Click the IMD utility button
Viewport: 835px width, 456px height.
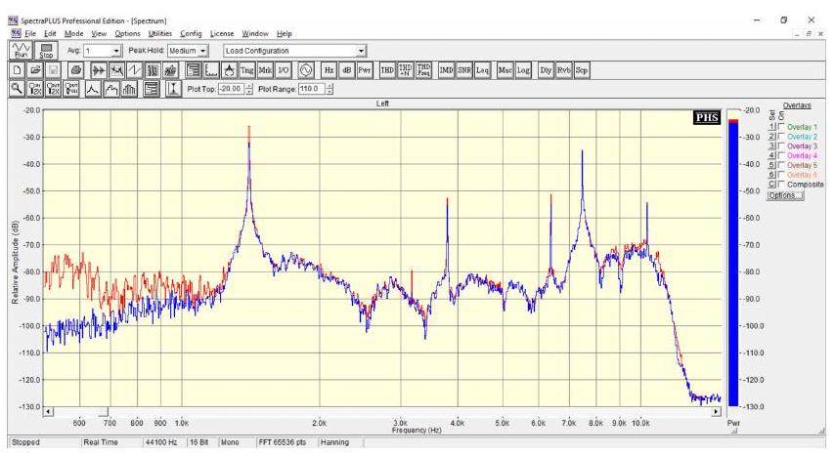446,70
